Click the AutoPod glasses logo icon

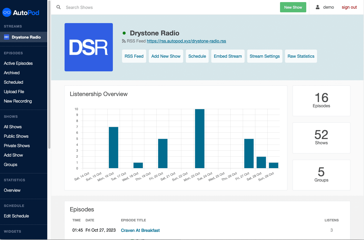coord(7,12)
